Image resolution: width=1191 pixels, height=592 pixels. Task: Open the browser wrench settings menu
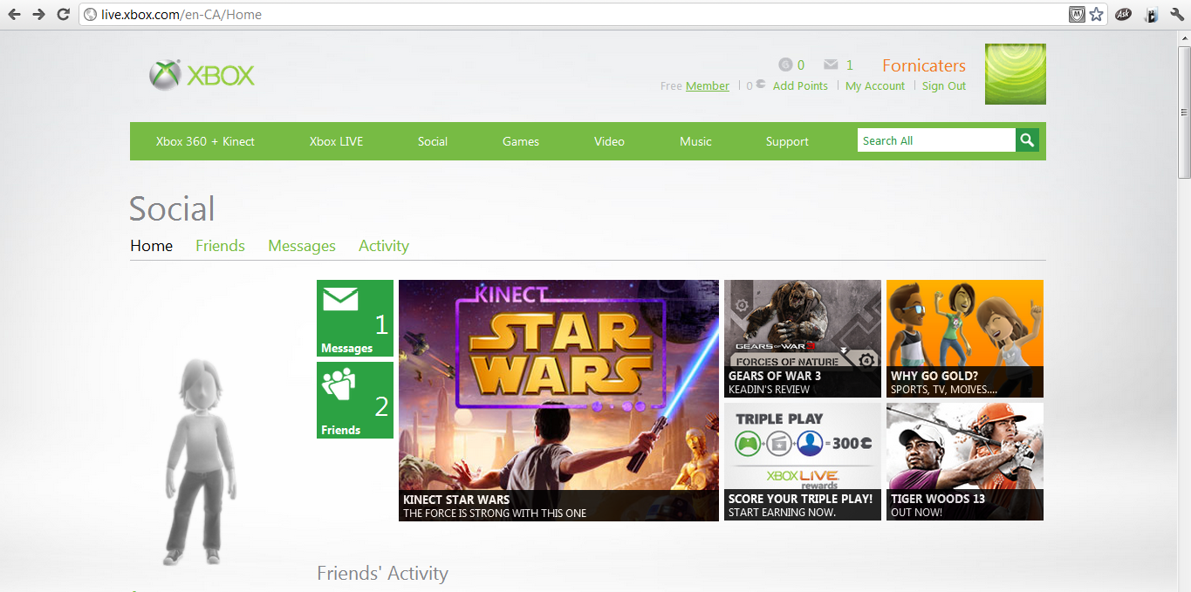point(1177,14)
